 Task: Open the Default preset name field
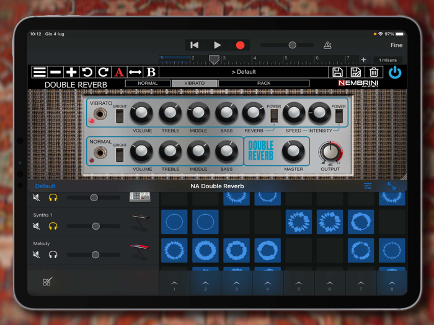[x=244, y=72]
